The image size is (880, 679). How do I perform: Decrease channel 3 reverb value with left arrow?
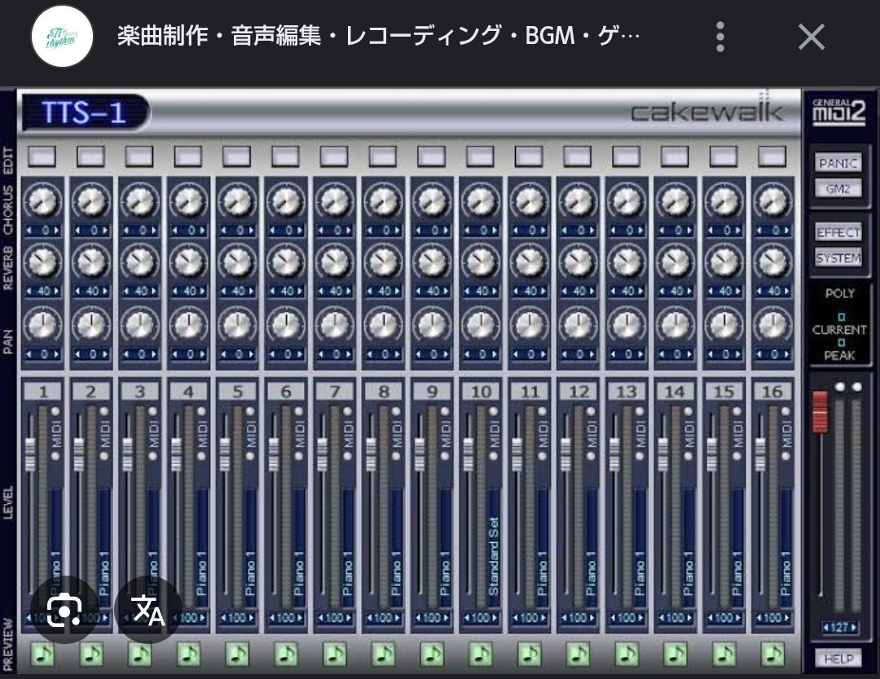pyautogui.click(x=126, y=291)
